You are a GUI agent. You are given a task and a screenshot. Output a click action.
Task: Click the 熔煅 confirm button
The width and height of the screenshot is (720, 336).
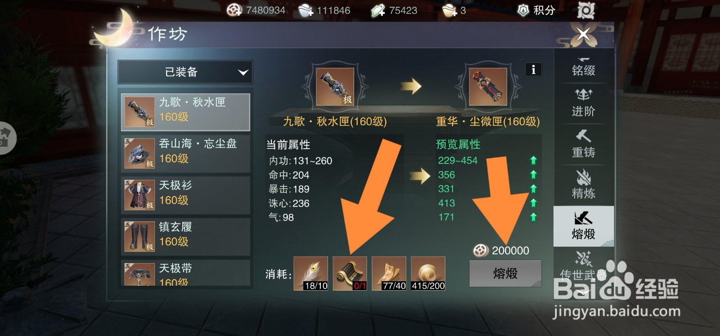[505, 273]
